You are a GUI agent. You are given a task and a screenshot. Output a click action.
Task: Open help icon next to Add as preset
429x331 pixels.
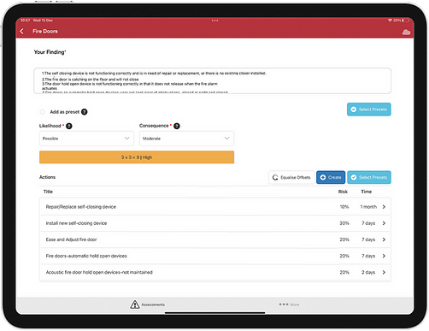pos(85,112)
